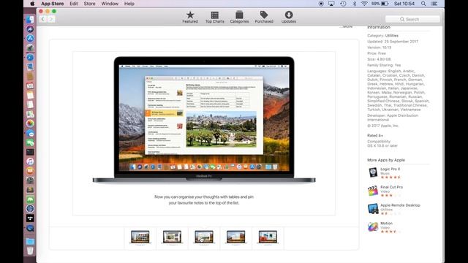Click the large MacBook Pro screenshot image
The image size is (468, 263).
[204, 120]
